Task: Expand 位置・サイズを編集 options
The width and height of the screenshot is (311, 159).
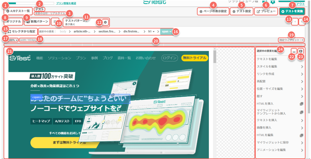Action: click(280, 89)
